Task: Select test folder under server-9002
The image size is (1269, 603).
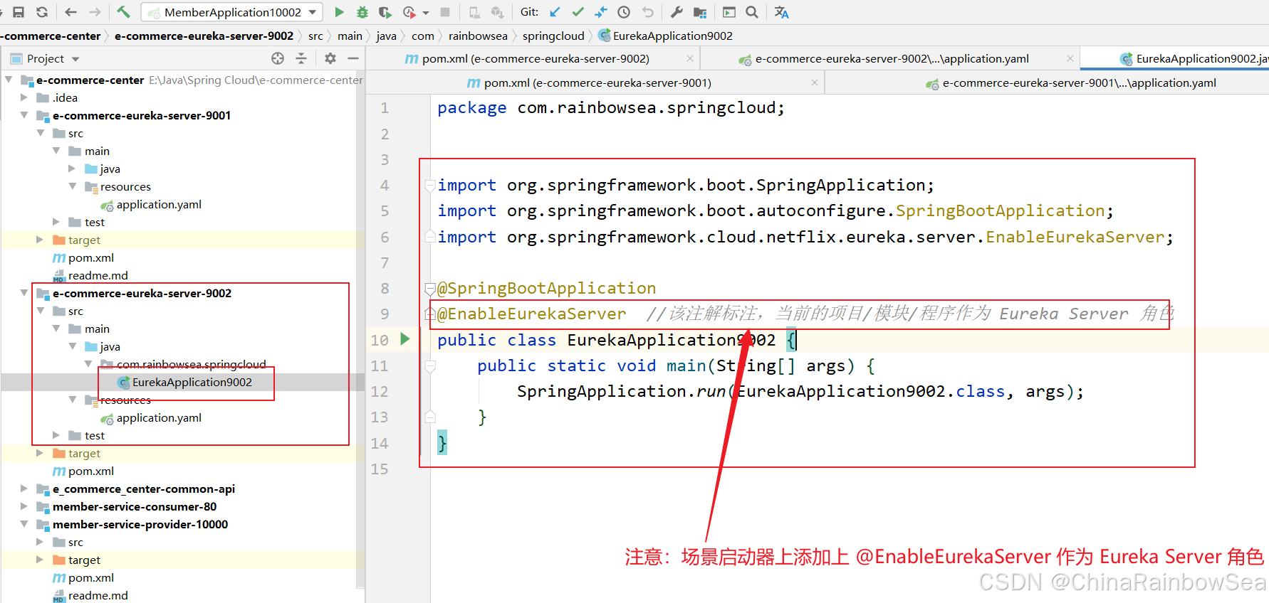Action: (x=94, y=435)
